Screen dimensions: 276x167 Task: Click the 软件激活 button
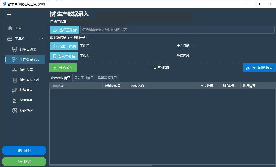coord(24,162)
